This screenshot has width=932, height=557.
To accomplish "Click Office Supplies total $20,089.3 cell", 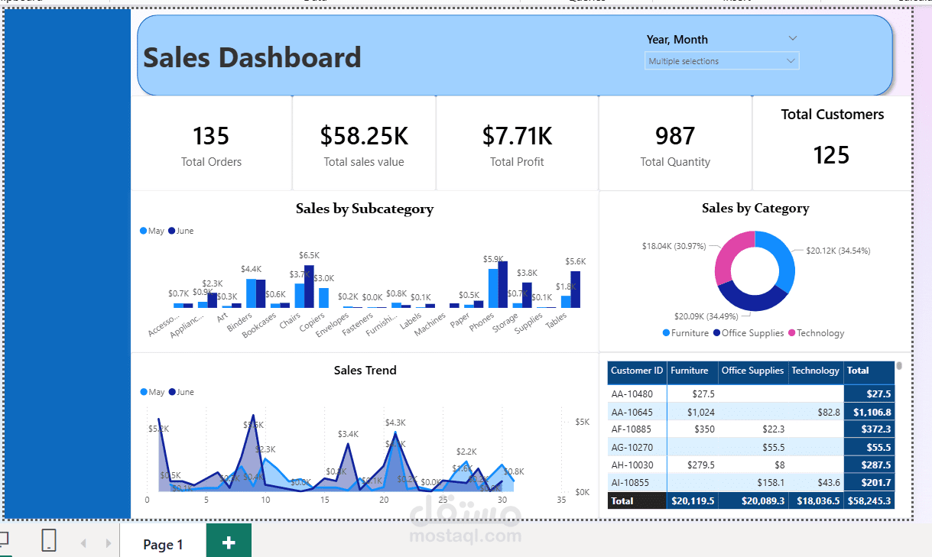I will point(754,500).
